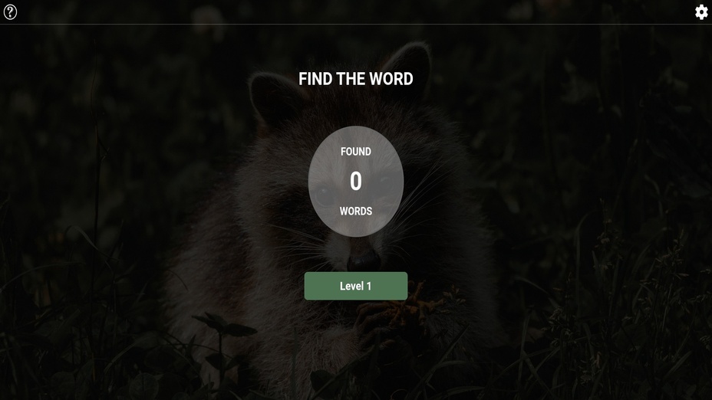Click the circled question mark
712x400 pixels.
tap(10, 12)
